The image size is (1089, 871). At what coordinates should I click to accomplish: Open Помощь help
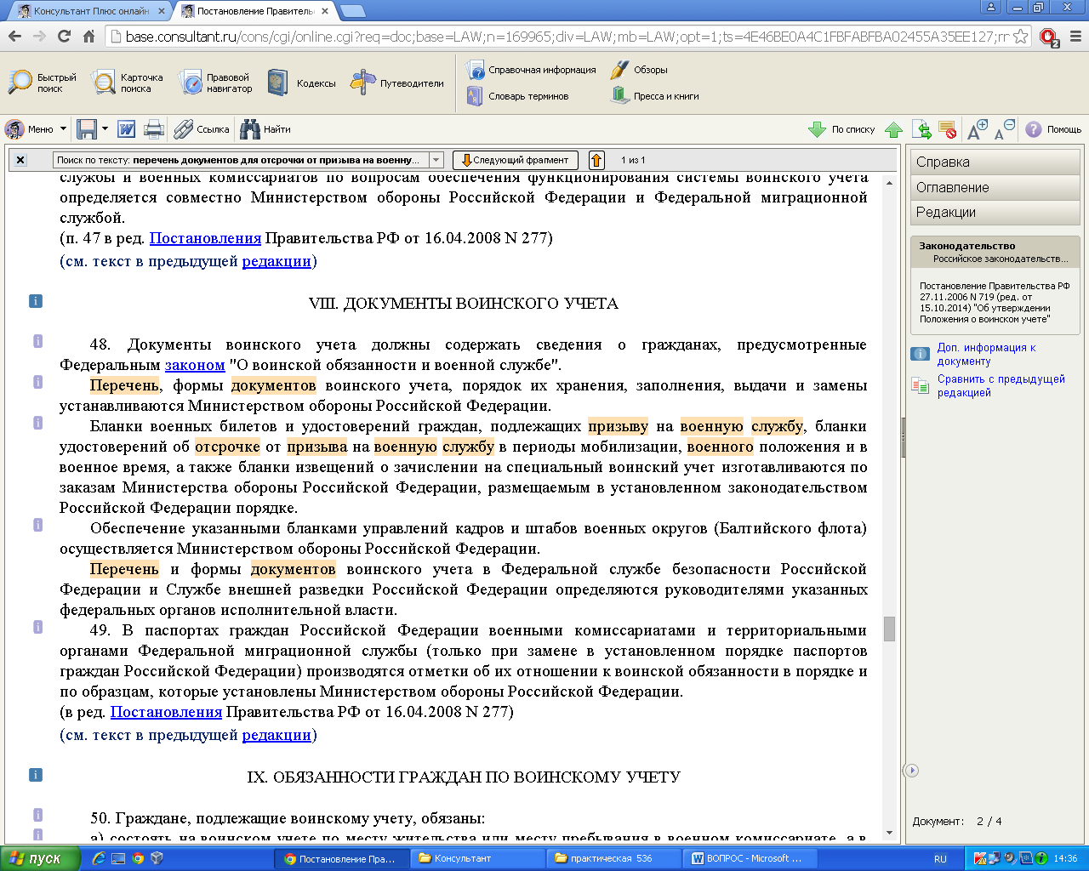coord(1053,129)
